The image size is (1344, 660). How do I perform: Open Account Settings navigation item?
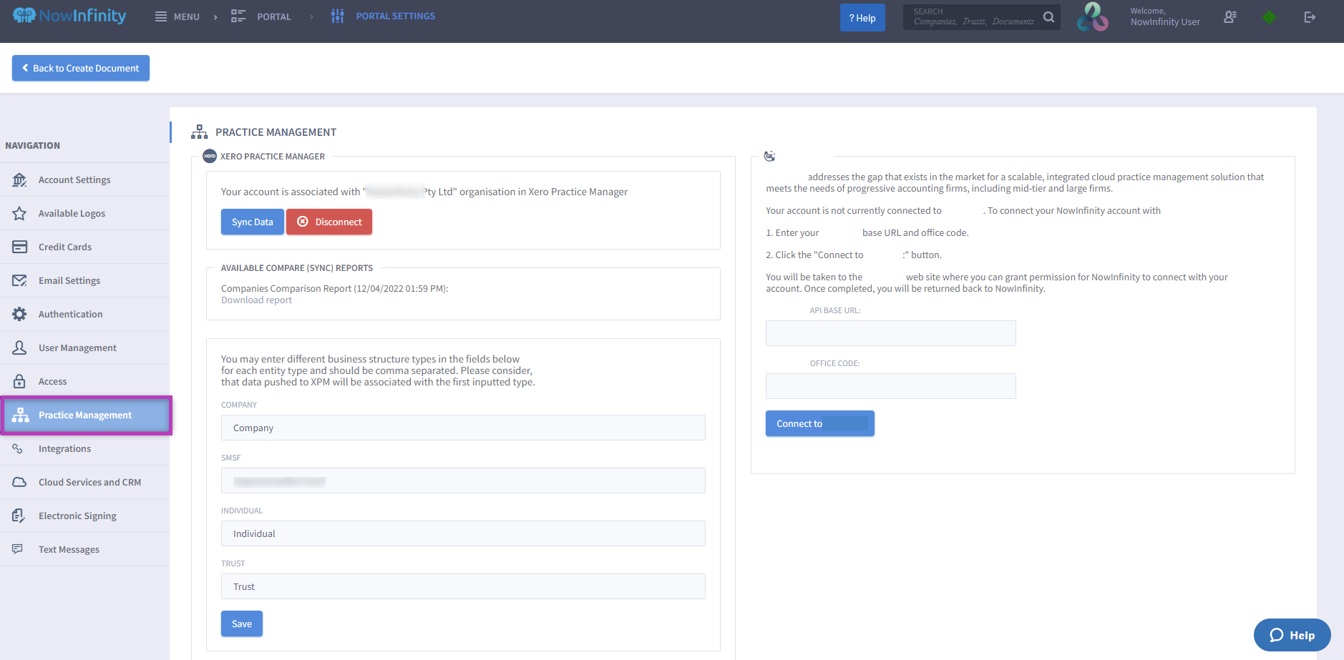(x=84, y=179)
